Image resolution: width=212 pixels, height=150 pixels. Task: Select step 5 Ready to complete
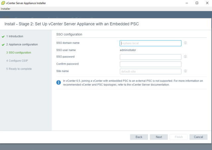[x=19, y=69]
